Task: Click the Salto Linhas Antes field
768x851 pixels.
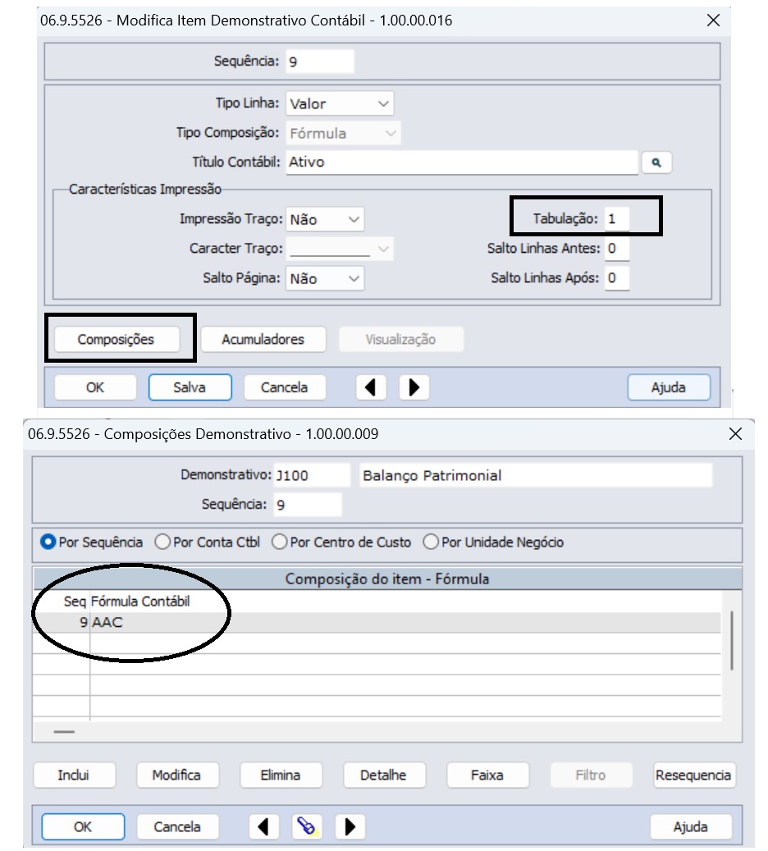Action: (x=617, y=249)
